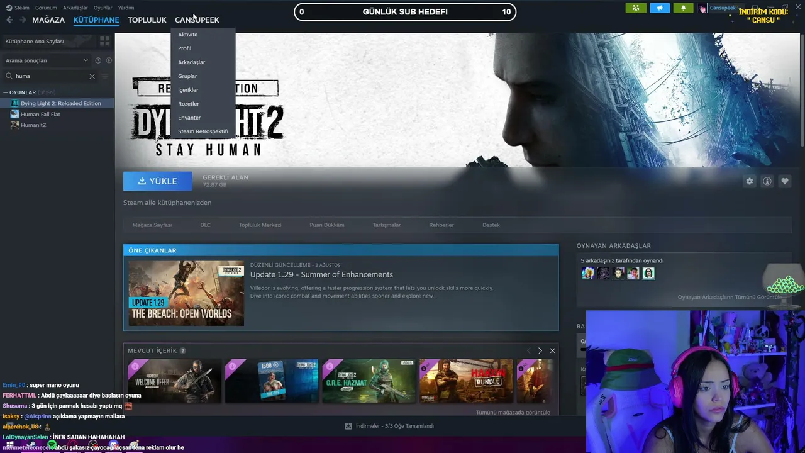Click the search magnifier icon
The width and height of the screenshot is (805, 453).
click(x=9, y=76)
